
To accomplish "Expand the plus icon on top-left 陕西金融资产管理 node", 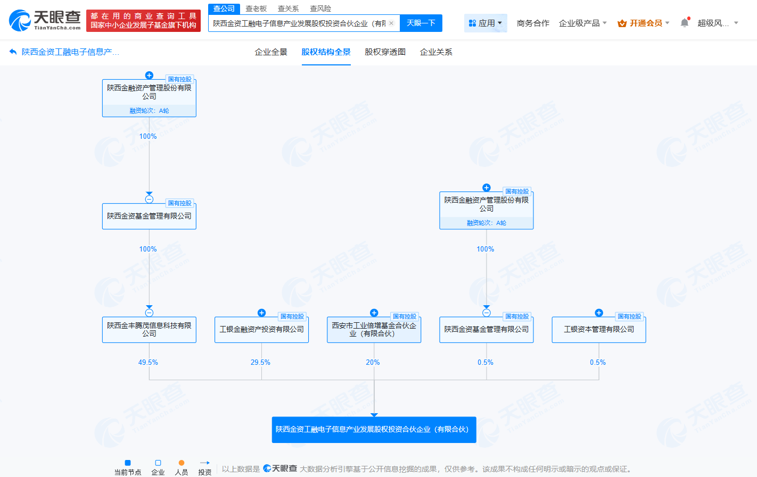I will coord(149,76).
